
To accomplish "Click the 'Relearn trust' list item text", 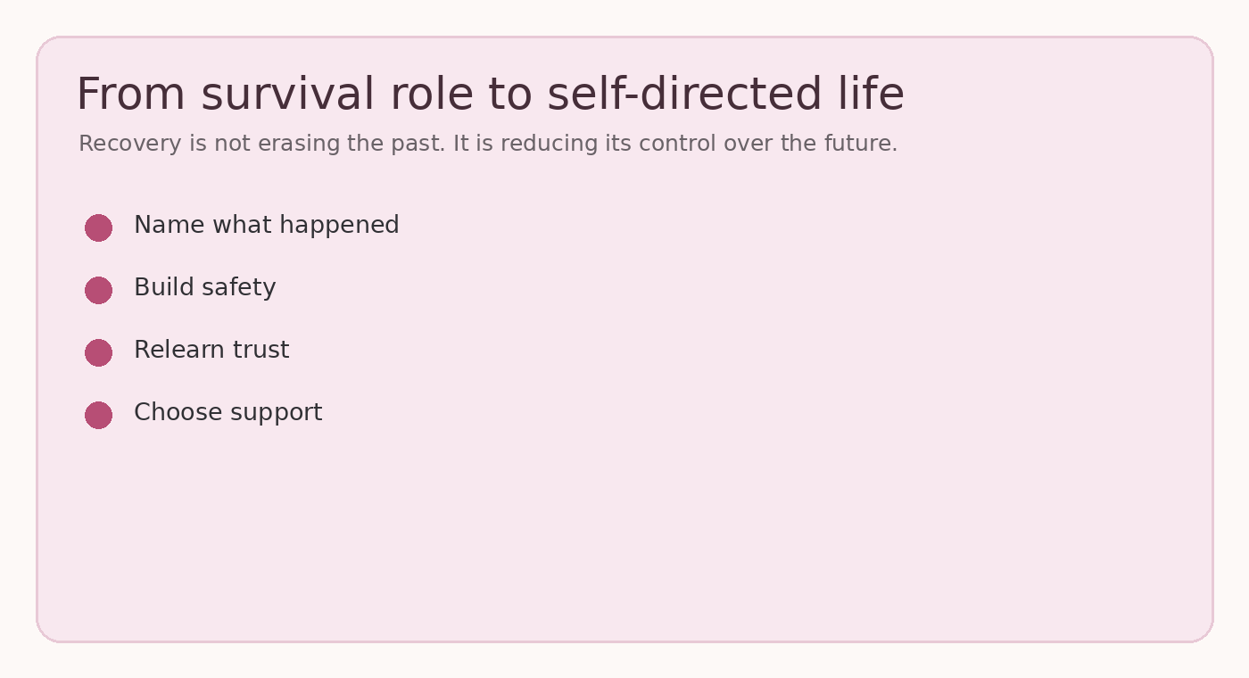I will coord(211,351).
